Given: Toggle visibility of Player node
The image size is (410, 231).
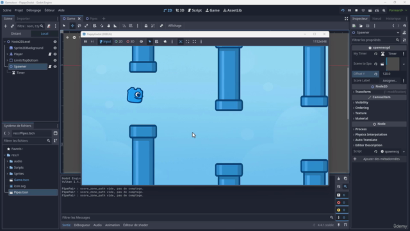Looking at the screenshot, I should (55, 54).
